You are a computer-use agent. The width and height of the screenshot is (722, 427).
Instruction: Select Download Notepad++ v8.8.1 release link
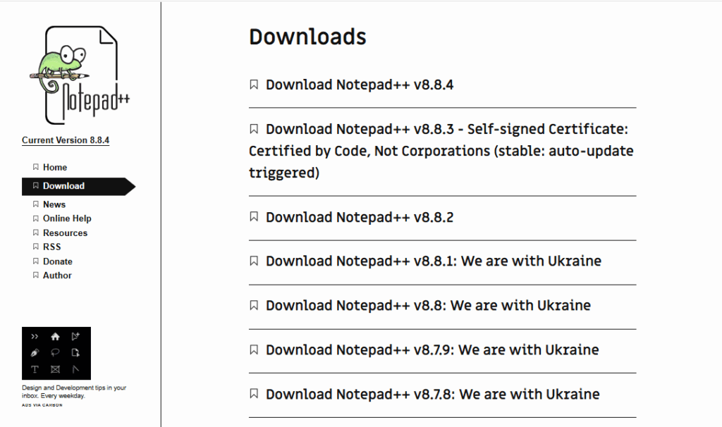(x=433, y=261)
